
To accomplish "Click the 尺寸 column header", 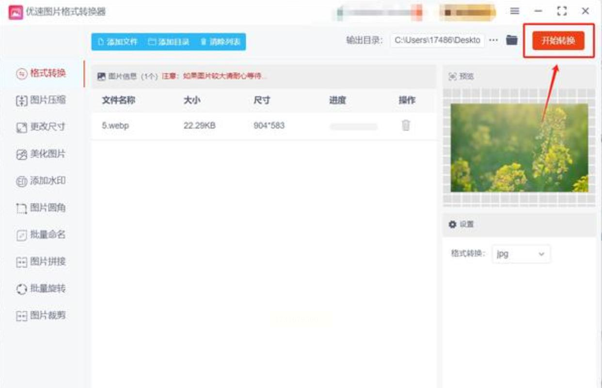I will [262, 100].
